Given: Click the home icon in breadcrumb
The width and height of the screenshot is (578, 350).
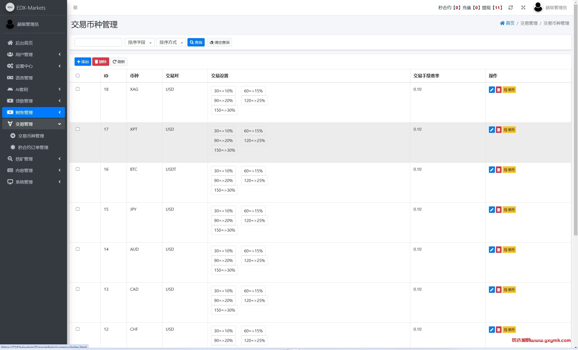Looking at the screenshot, I should click(502, 23).
